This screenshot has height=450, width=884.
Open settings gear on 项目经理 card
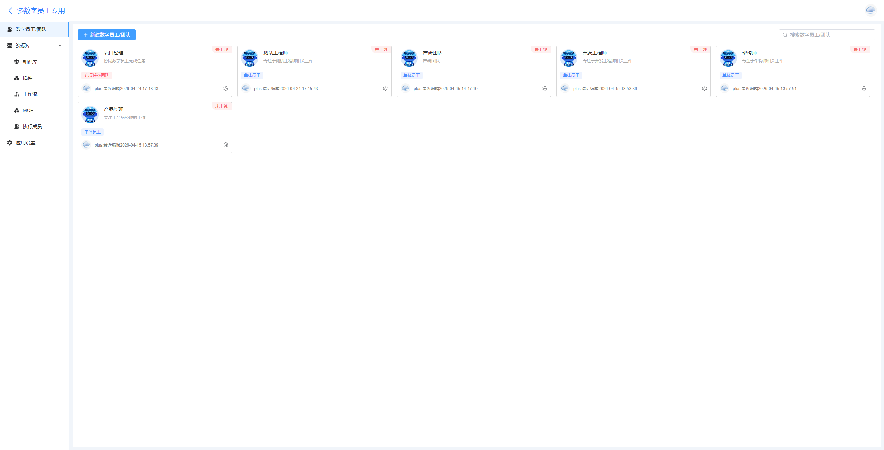[226, 88]
